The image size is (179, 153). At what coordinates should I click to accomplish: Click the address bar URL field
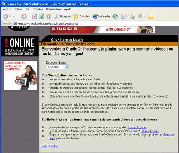[96, 24]
